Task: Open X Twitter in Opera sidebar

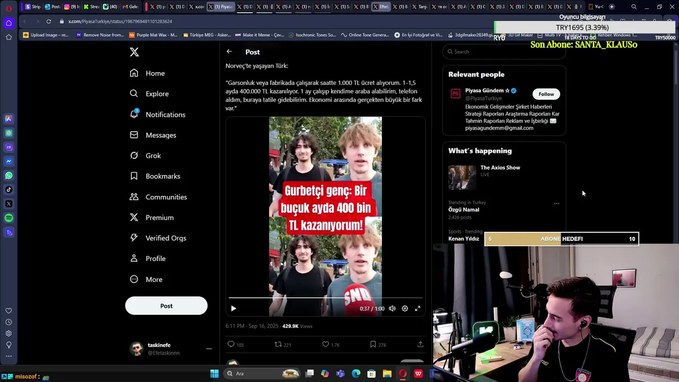Action: 8,204
